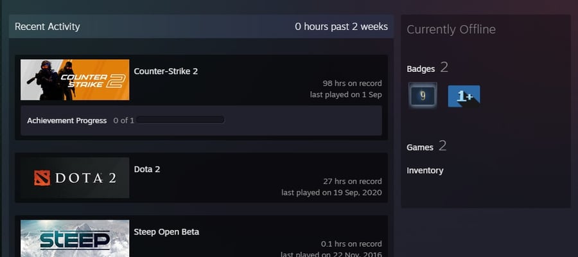
Task: Open the Inventory link
Action: pos(425,170)
